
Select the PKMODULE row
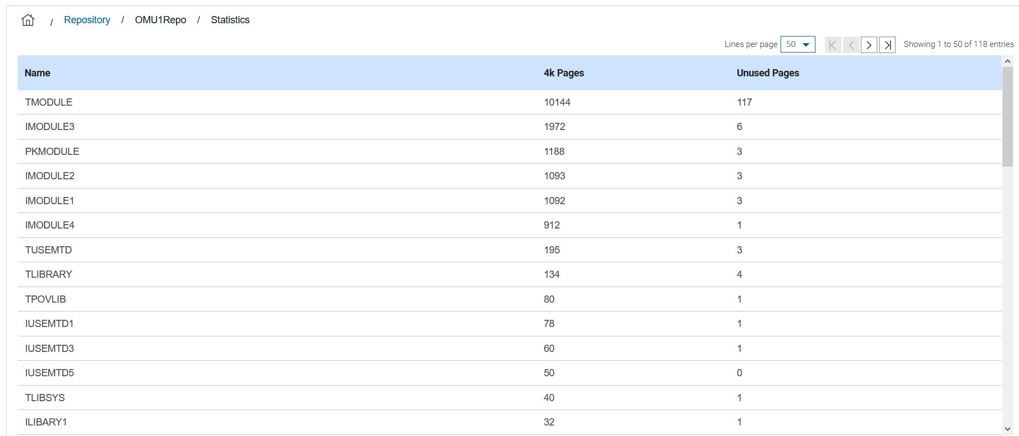tap(52, 152)
